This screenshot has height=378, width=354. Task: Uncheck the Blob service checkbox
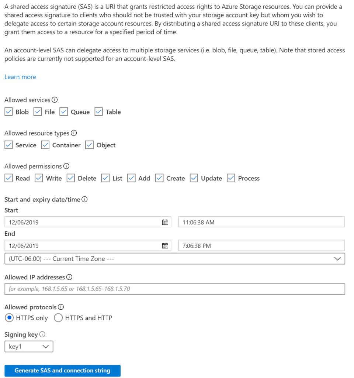pos(8,112)
